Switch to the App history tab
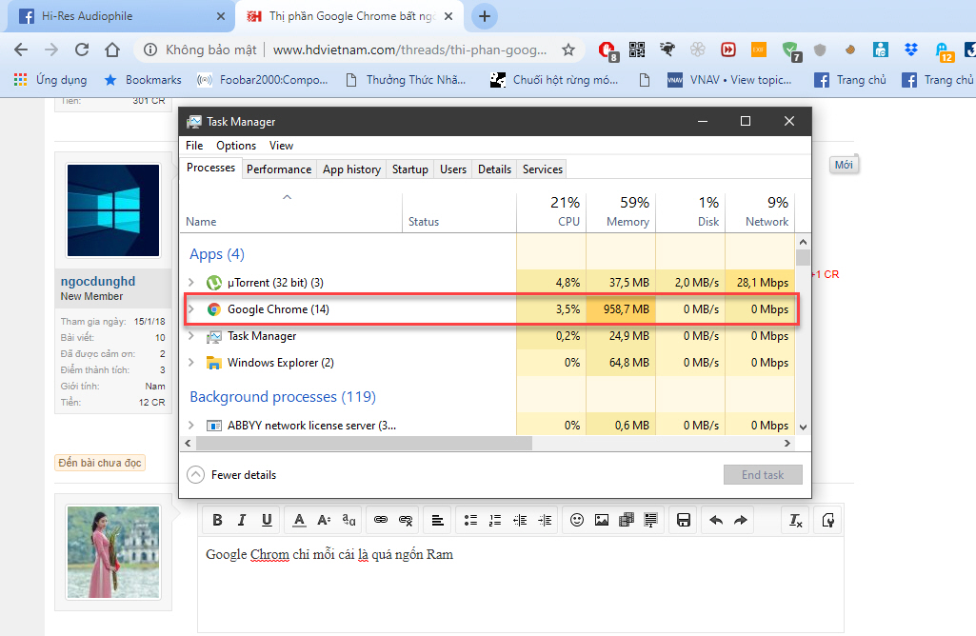Screen dimensions: 976x636 click(x=351, y=169)
